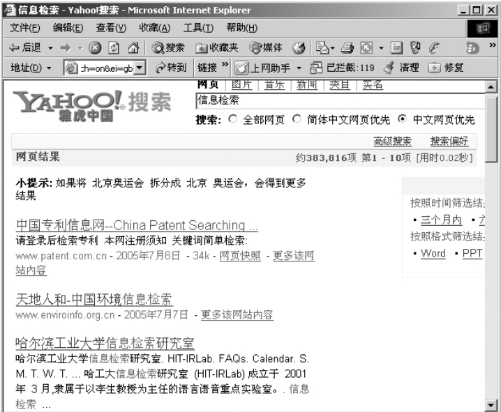This screenshot has height=412, width=501.
Task: Click the shield-like toolbar icon
Action: pos(415,48)
